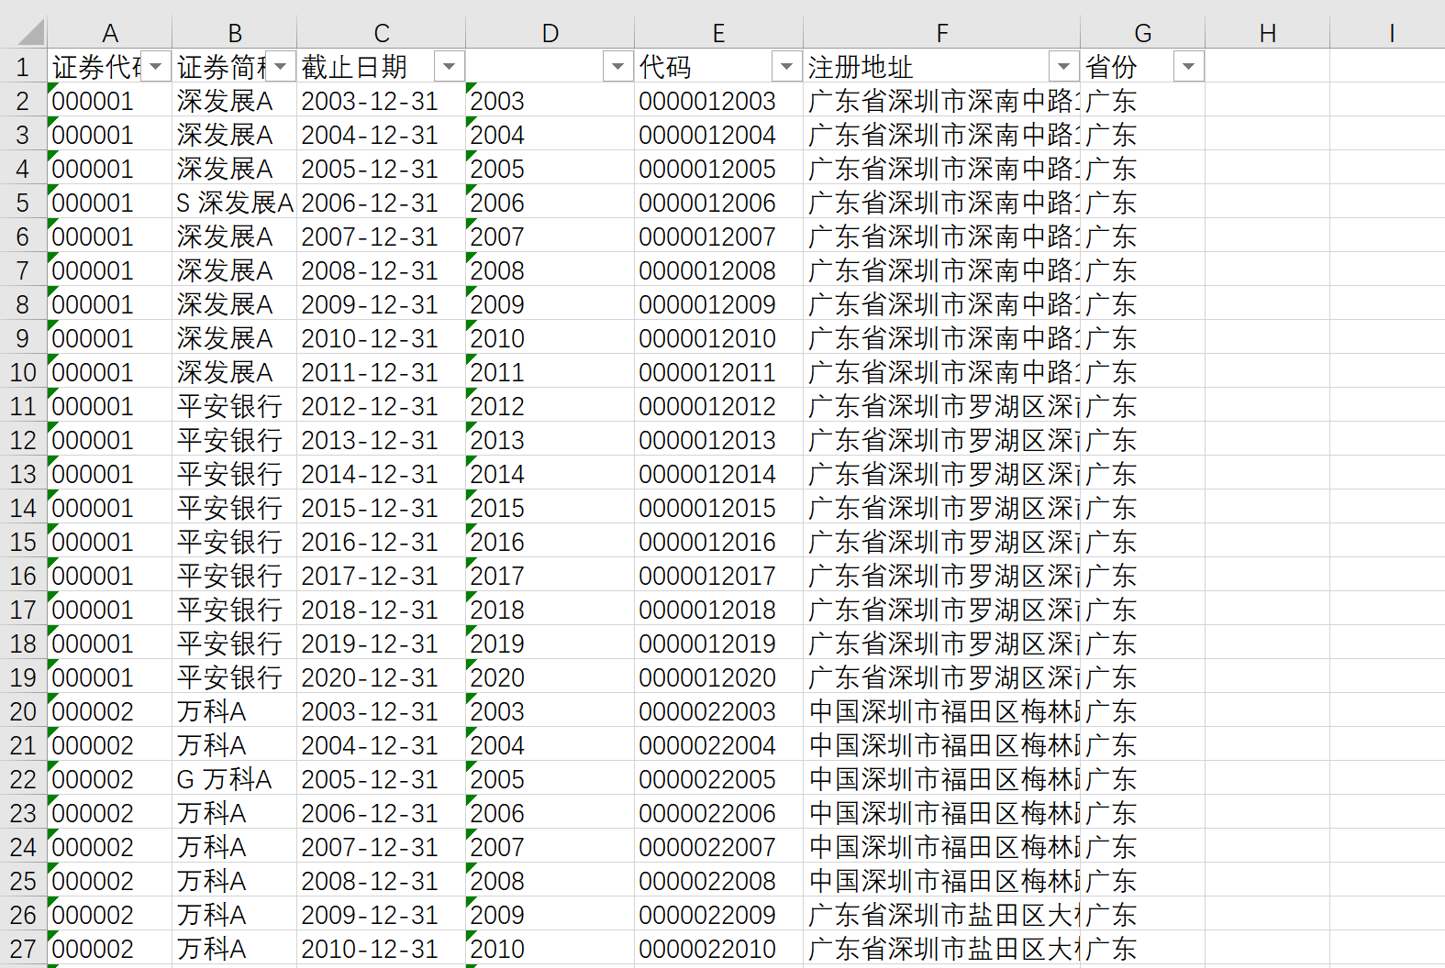Click the code cell 0000012020
This screenshot has height=968, width=1445.
click(719, 677)
